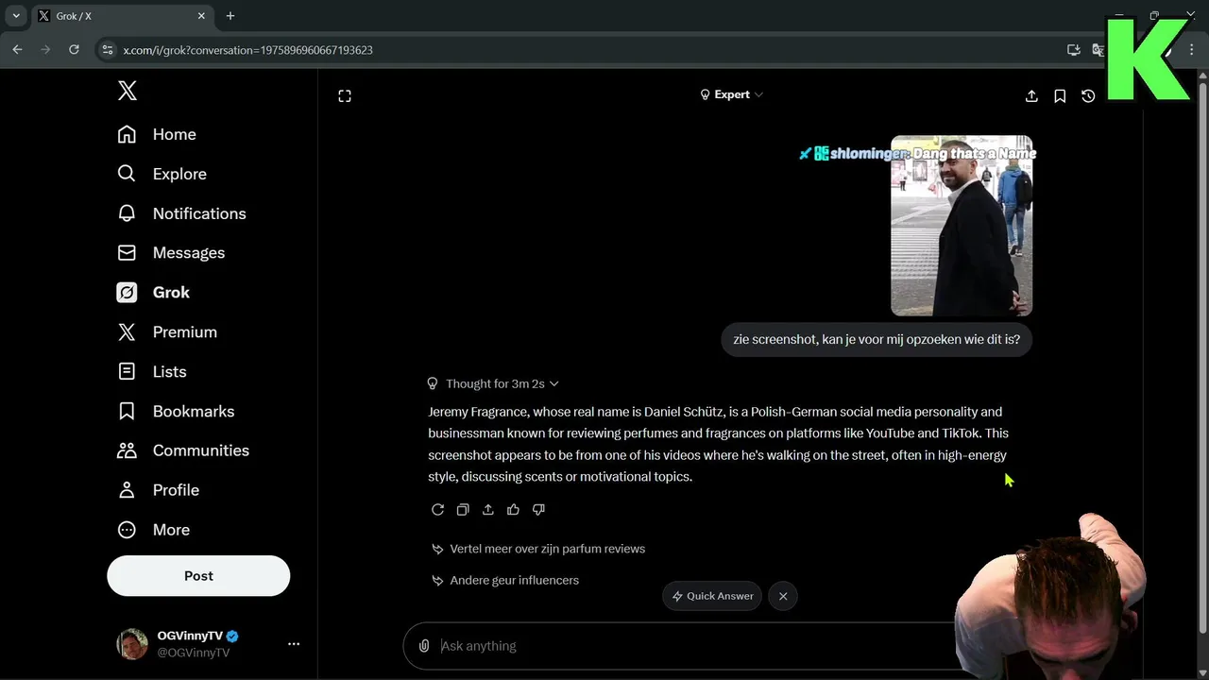Click the Quick Answer button

pos(712,596)
